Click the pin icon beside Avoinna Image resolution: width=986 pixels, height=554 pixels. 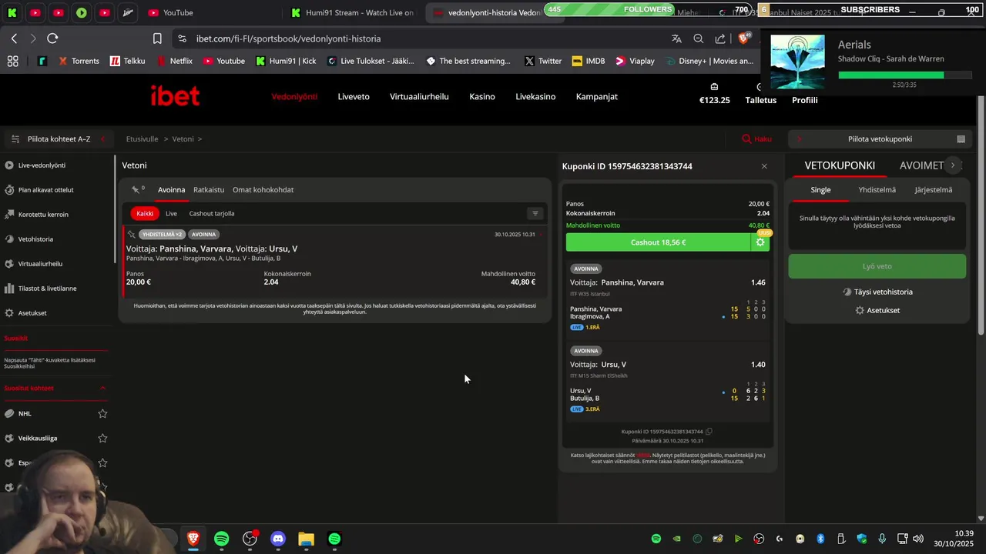click(x=136, y=189)
